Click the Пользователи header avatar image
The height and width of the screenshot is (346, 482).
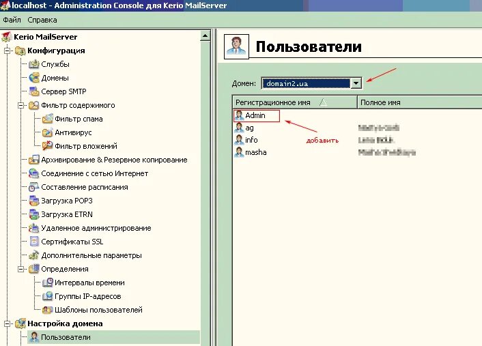[236, 46]
